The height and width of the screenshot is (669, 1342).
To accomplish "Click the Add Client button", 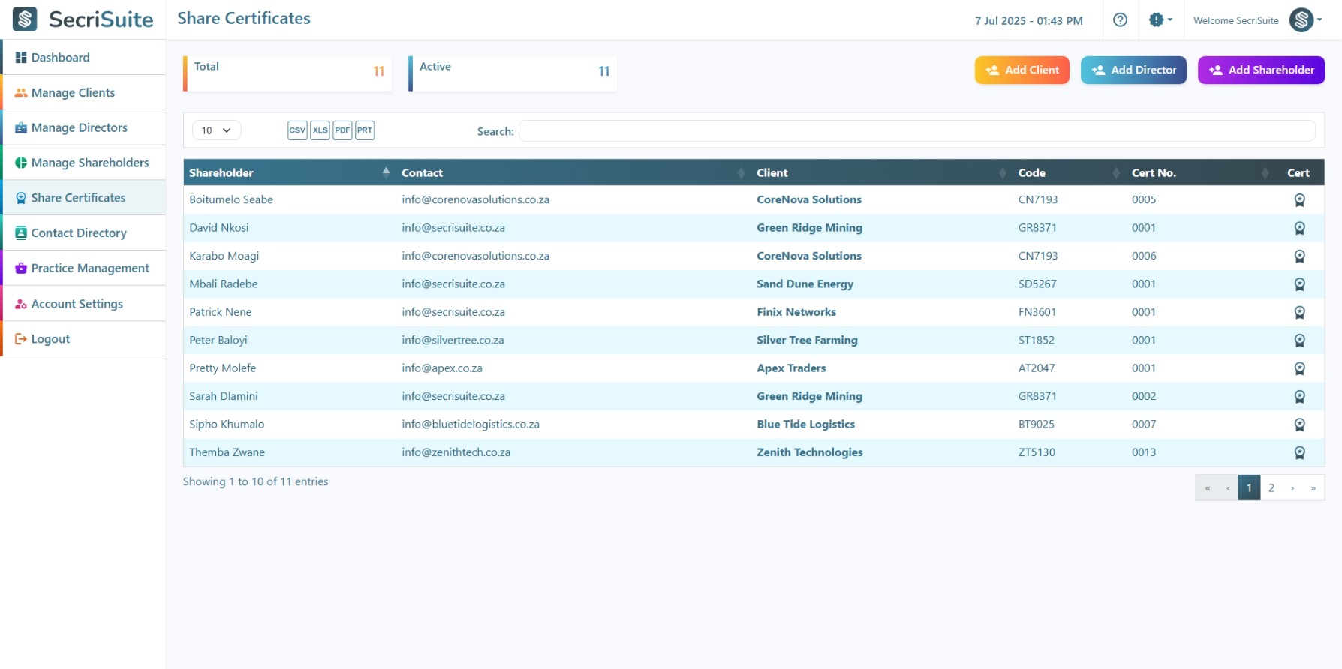I will pos(1022,70).
